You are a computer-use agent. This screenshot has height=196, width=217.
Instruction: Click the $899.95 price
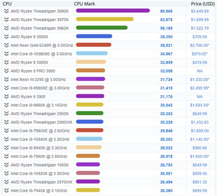[x=200, y=174]
